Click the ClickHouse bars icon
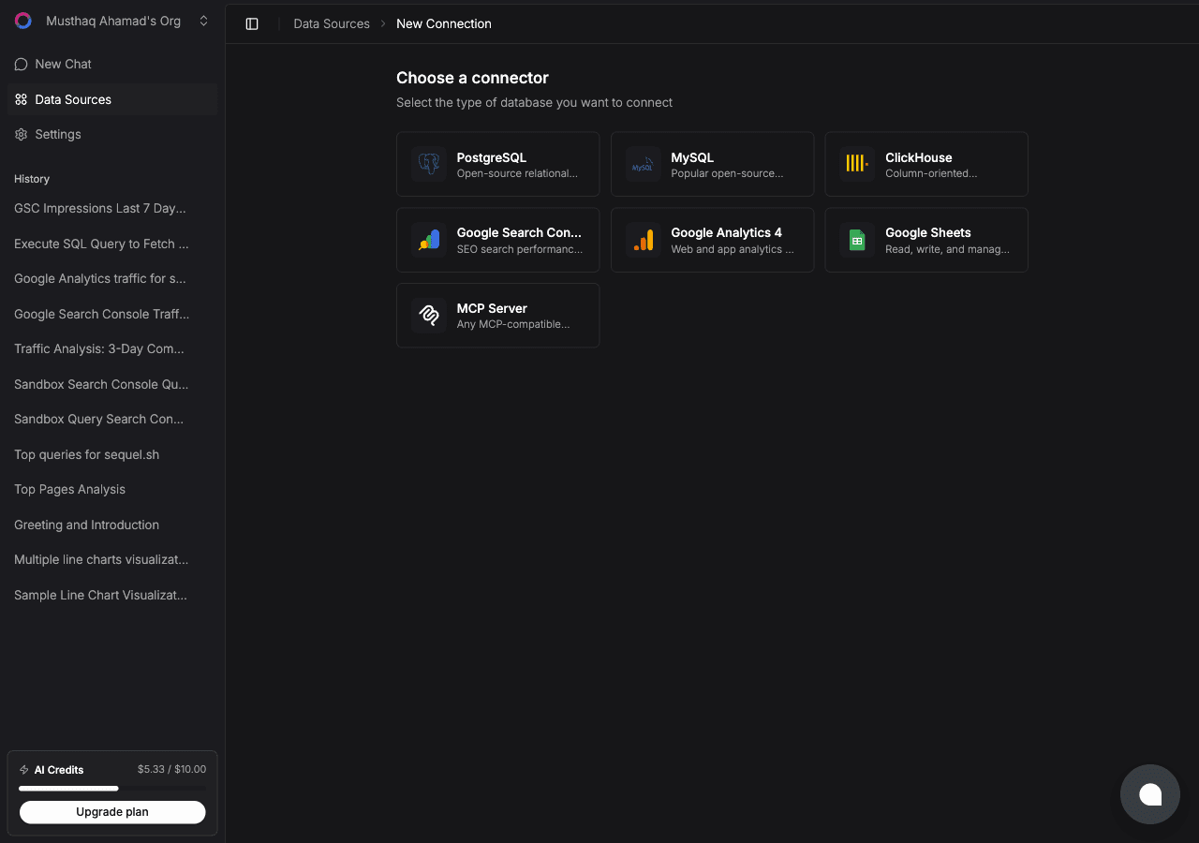Image resolution: width=1199 pixels, height=843 pixels. click(x=857, y=164)
